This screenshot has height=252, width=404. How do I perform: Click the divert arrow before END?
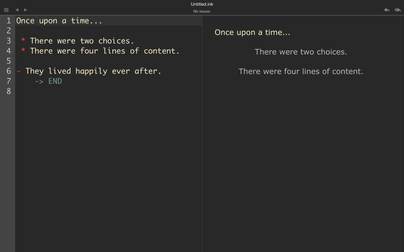click(39, 81)
